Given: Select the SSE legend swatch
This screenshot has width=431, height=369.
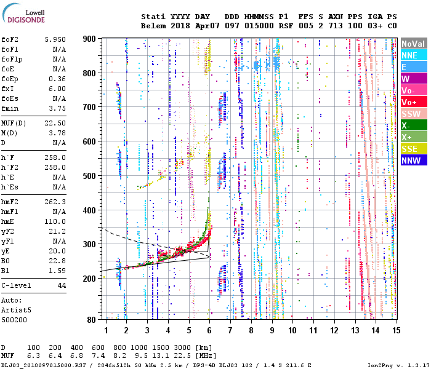Looking at the screenshot, I should pyautogui.click(x=414, y=149).
